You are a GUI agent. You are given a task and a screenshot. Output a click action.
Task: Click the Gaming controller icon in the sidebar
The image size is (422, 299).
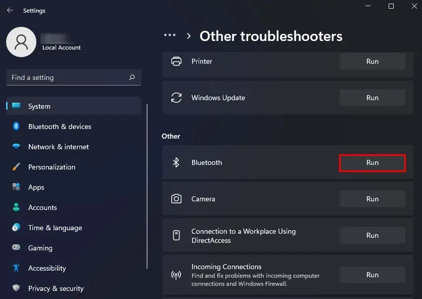tap(15, 248)
